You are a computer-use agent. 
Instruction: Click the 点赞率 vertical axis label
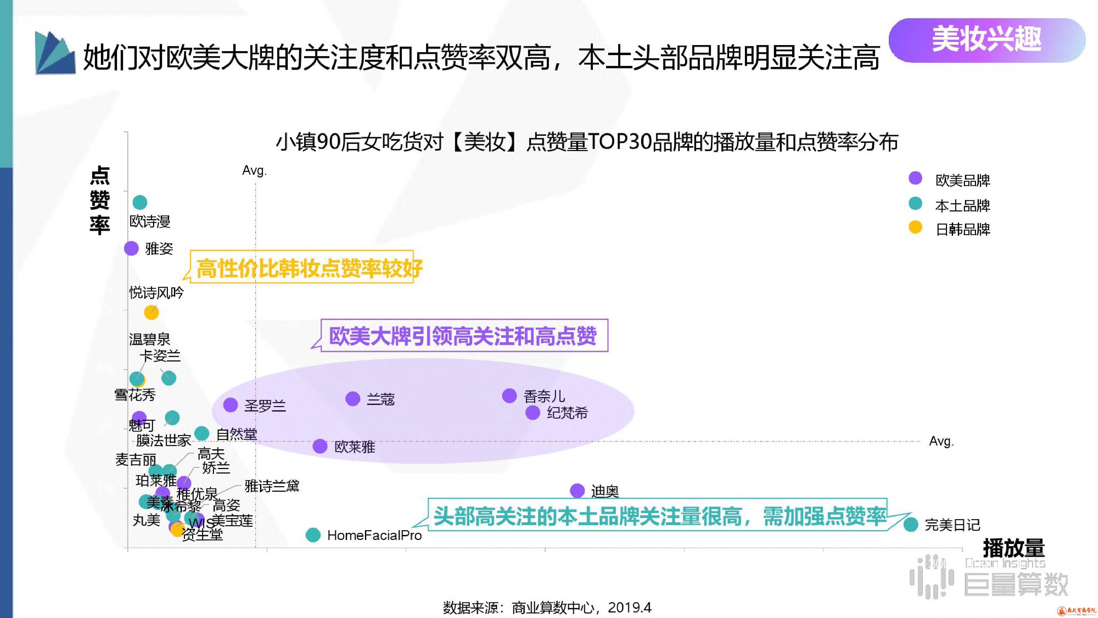click(100, 200)
